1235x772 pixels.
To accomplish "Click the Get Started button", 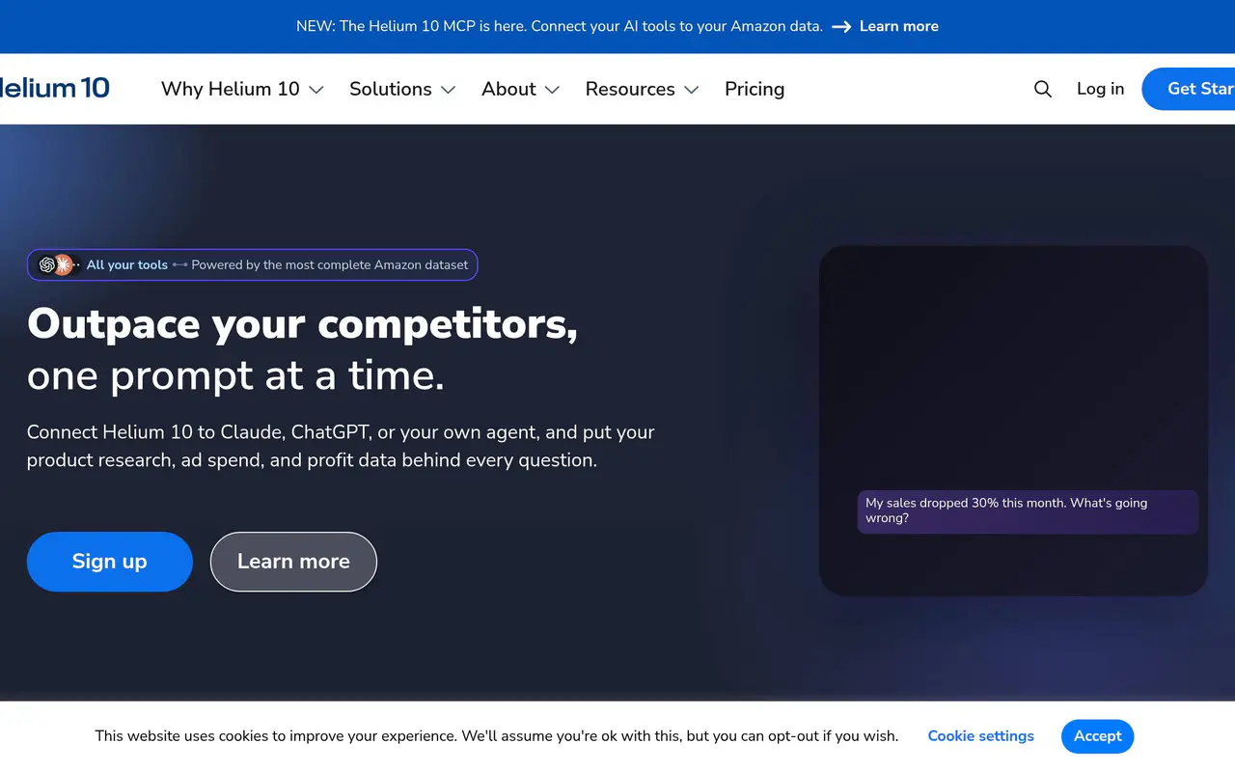I will point(1189,89).
